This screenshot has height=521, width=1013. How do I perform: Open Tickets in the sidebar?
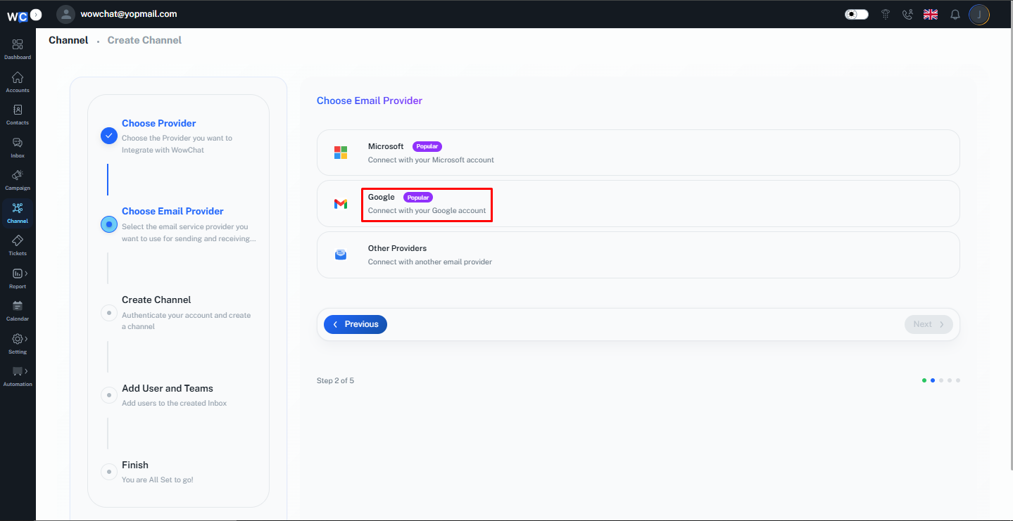click(x=18, y=245)
